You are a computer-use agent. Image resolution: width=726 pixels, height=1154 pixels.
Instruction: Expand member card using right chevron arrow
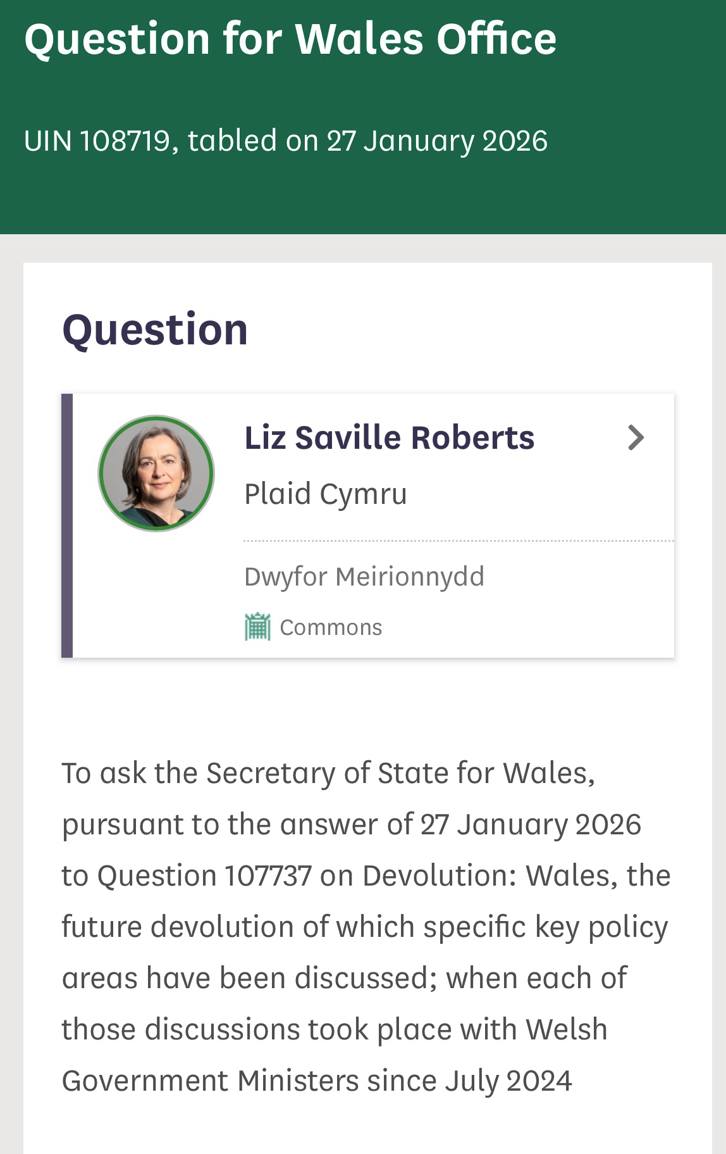click(x=636, y=437)
